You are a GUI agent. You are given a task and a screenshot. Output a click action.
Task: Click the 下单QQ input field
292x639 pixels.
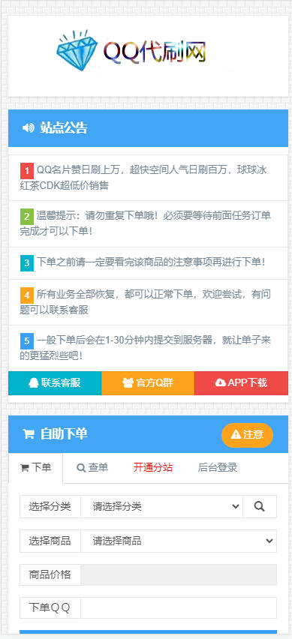coord(179,608)
